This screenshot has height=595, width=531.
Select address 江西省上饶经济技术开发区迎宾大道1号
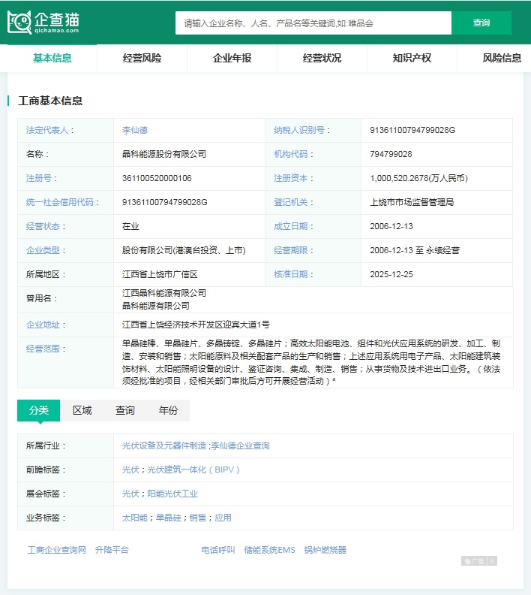click(x=196, y=325)
